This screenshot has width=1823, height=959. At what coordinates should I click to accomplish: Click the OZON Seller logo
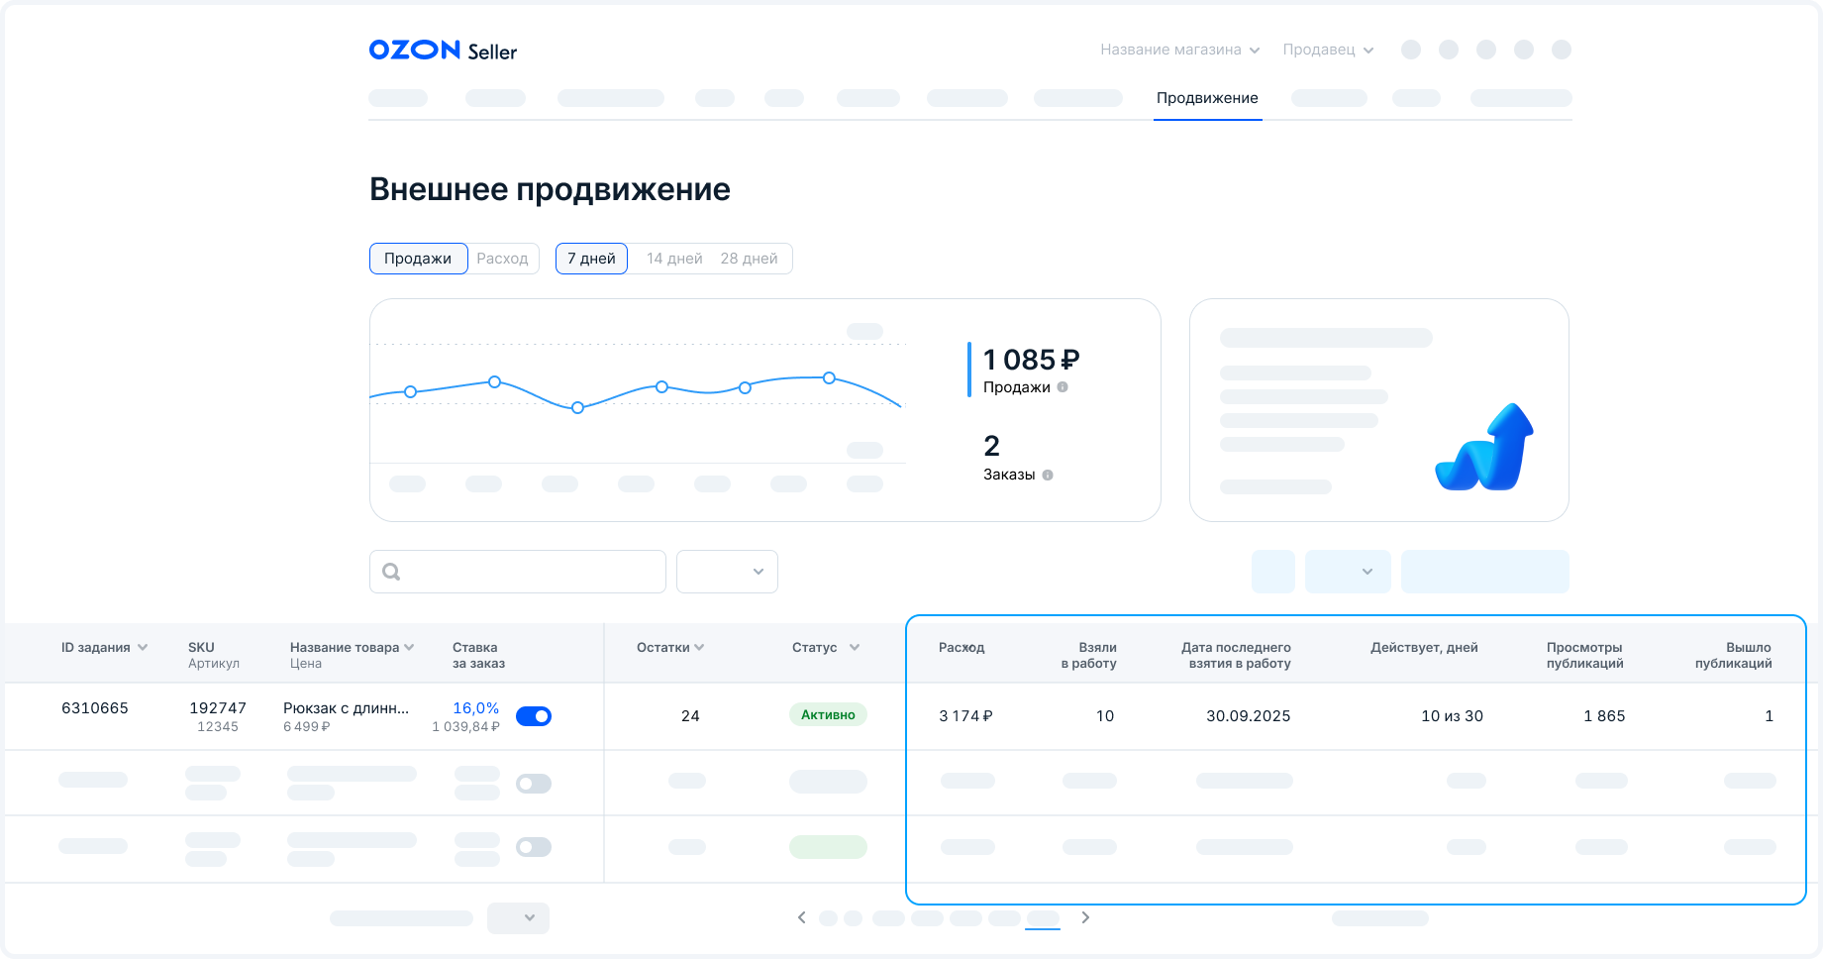pyautogui.click(x=443, y=51)
